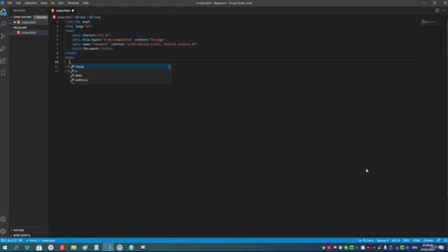Open editor more actions ellipsis
The width and height of the screenshot is (448, 252).
point(444,10)
